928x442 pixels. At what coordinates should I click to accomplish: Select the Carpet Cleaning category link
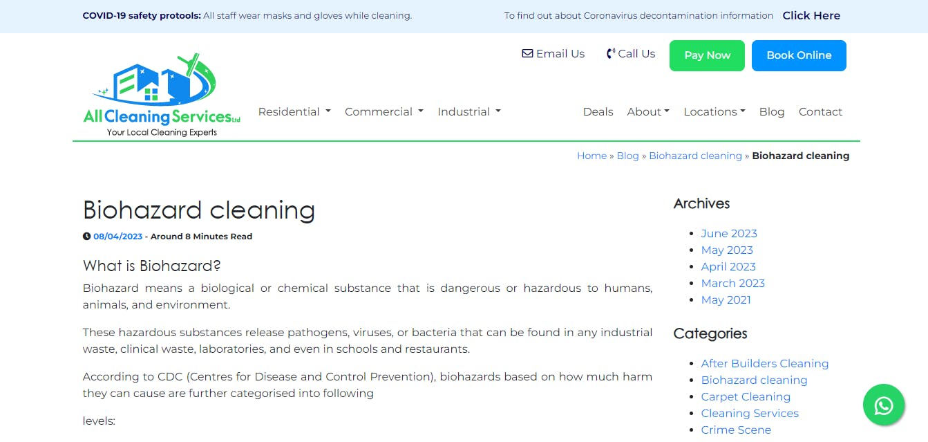pos(746,397)
